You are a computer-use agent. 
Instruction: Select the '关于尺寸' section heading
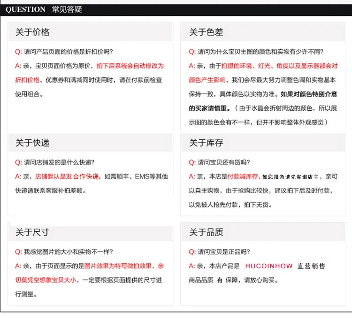click(x=32, y=232)
